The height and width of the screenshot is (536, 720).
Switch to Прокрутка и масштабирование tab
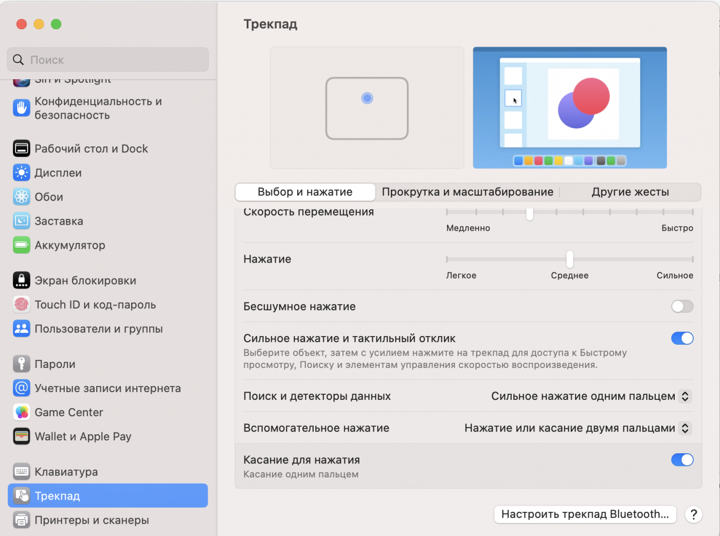tap(467, 192)
